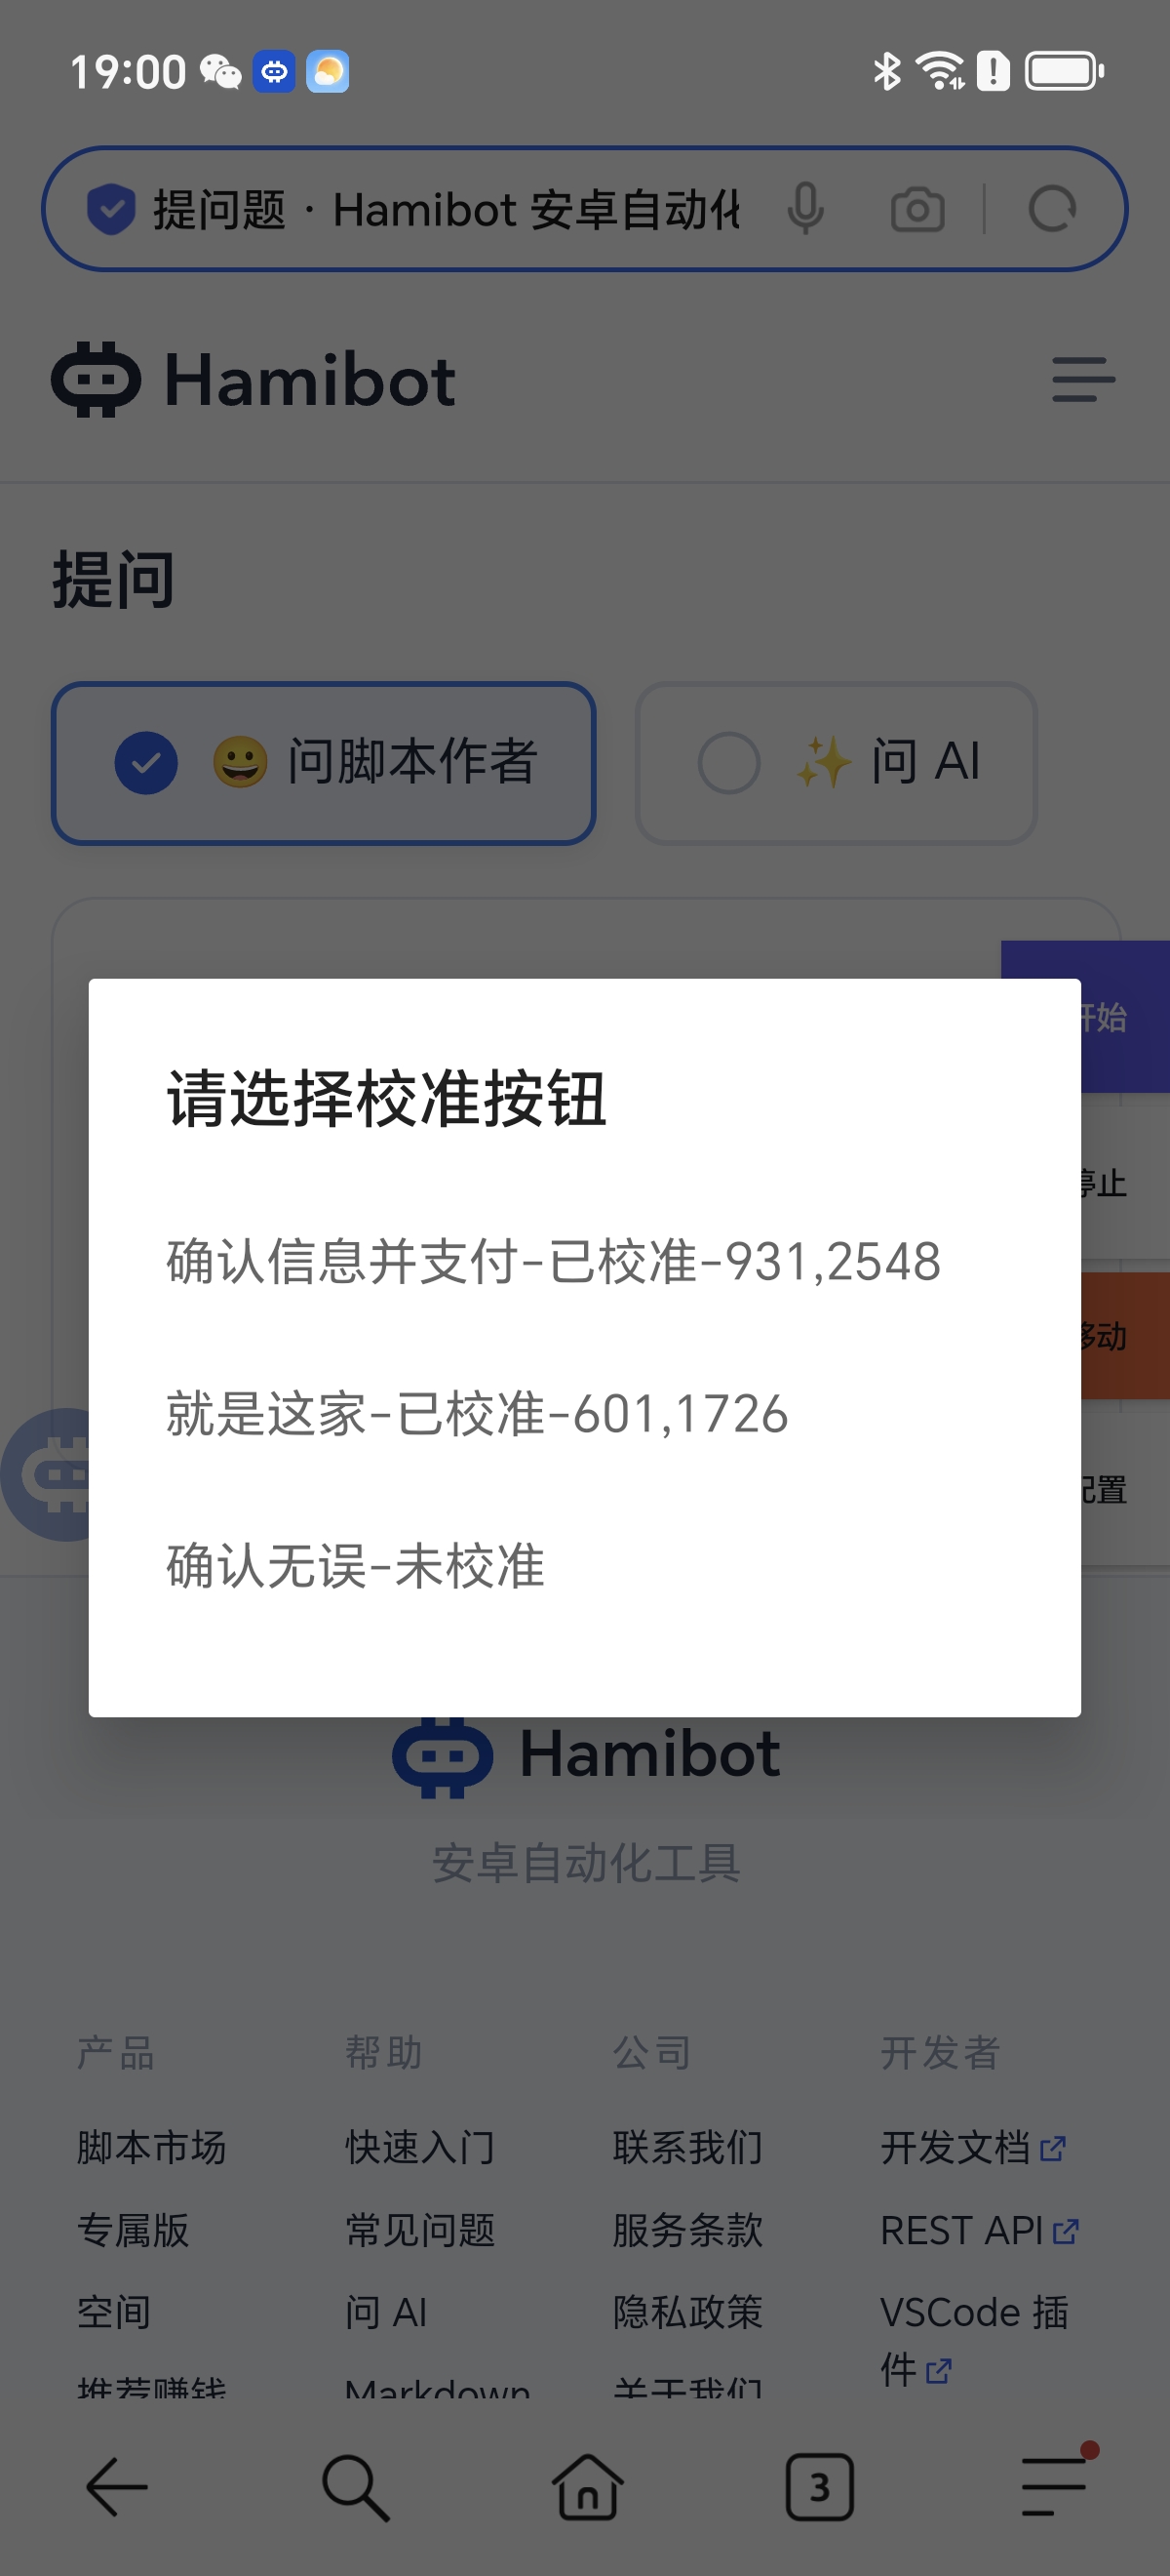Tap the microphone voice search icon

click(x=805, y=209)
